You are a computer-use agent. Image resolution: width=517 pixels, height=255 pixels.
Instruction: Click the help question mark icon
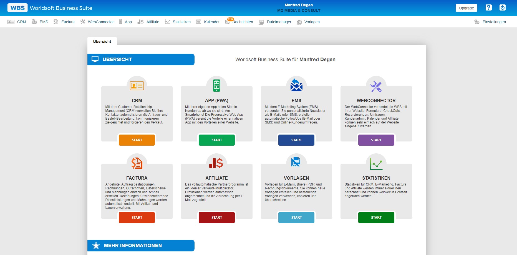488,8
